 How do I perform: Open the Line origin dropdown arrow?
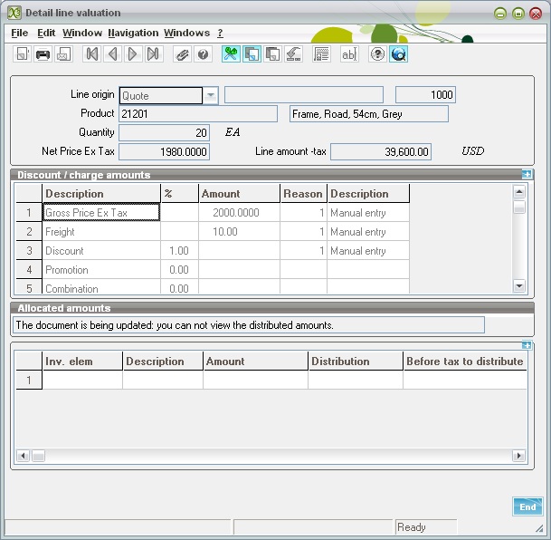(x=211, y=95)
